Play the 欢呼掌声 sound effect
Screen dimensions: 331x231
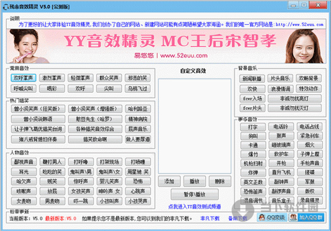point(23,78)
